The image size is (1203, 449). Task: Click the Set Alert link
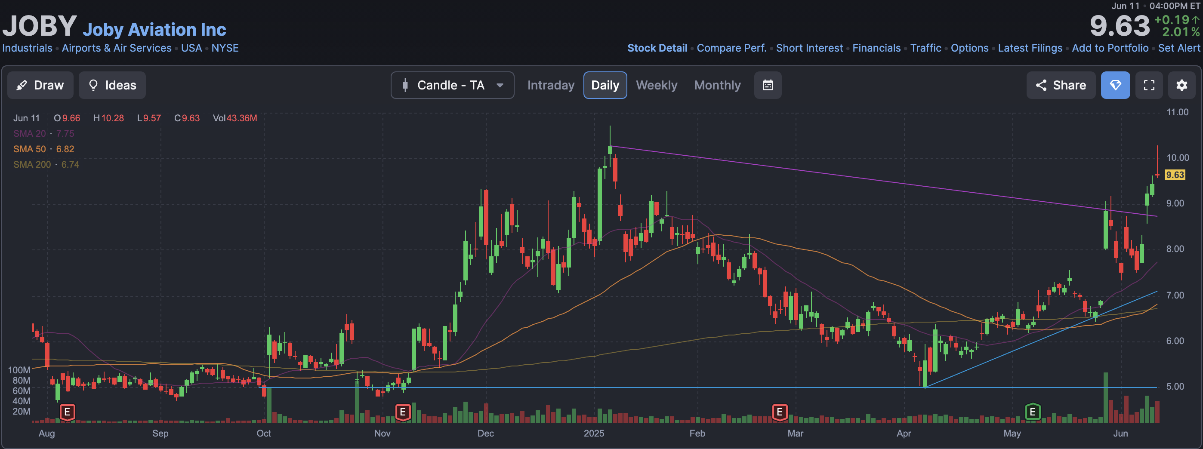tap(1179, 48)
